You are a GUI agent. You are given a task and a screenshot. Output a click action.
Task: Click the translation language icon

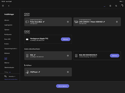(6, 76)
